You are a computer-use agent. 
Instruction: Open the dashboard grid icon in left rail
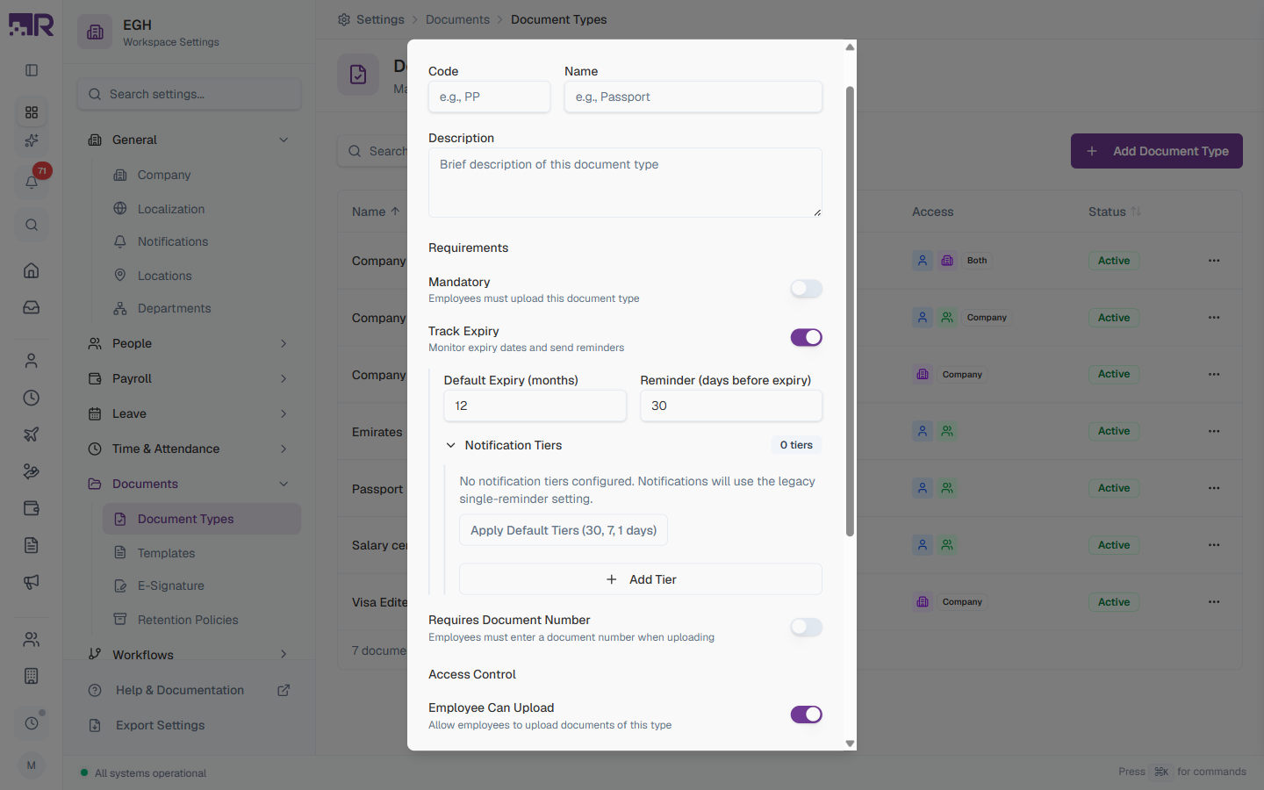(32, 112)
